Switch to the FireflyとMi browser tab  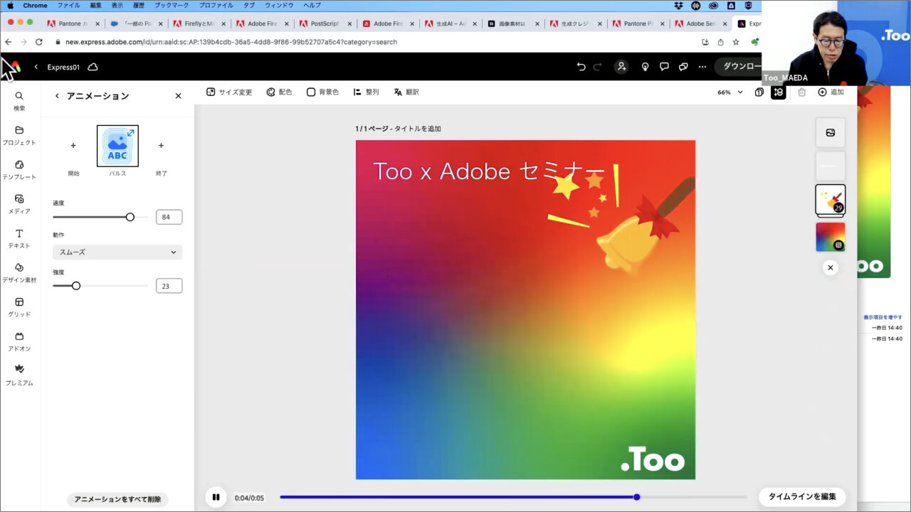pos(199,23)
